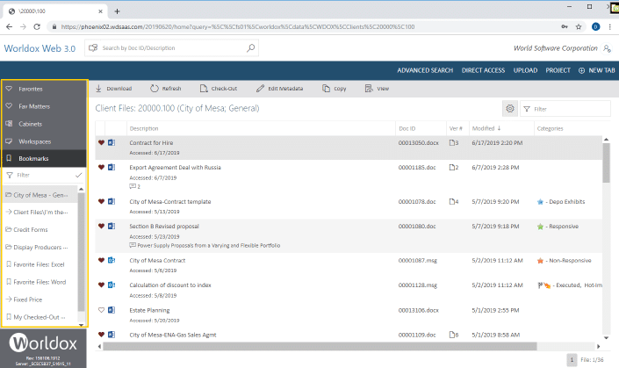Click Edit Metadata in the toolbar
619x368 pixels.
click(280, 89)
